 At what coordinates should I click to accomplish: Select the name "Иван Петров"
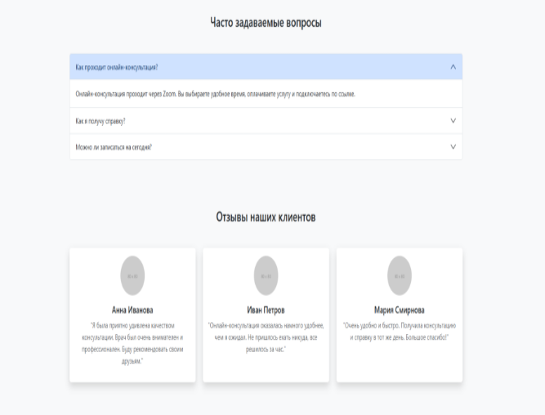[x=266, y=310]
